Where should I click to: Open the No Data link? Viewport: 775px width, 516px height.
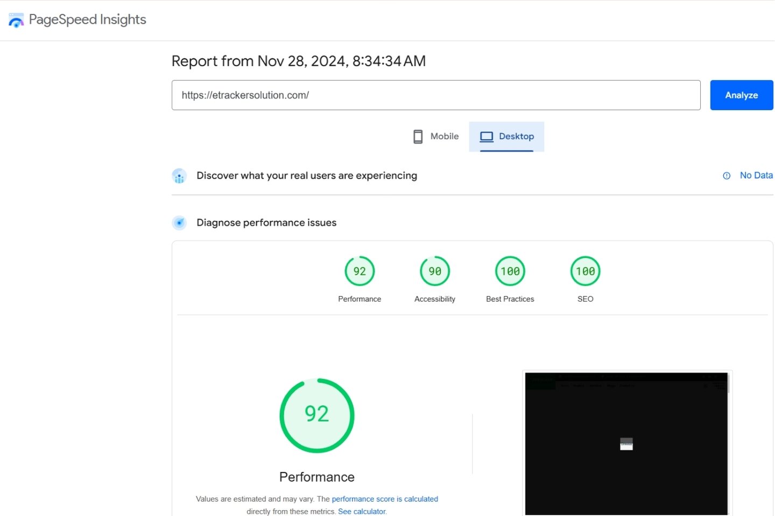click(x=756, y=175)
